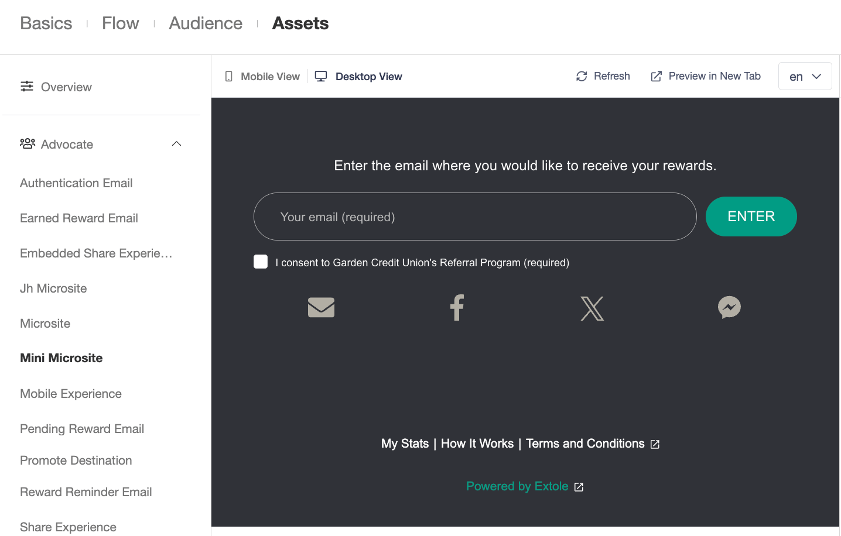Click the Desktop View monitor icon
The width and height of the screenshot is (841, 536).
(x=321, y=77)
